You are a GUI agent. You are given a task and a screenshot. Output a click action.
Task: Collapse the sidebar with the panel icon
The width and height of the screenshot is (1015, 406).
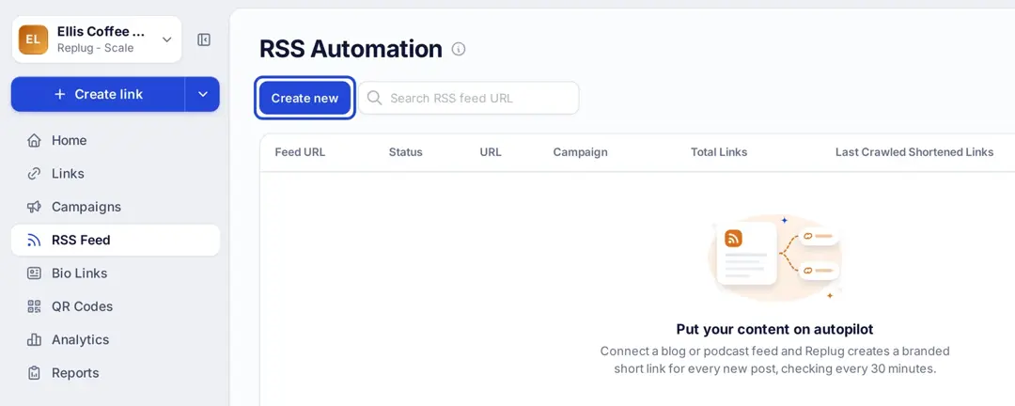204,39
